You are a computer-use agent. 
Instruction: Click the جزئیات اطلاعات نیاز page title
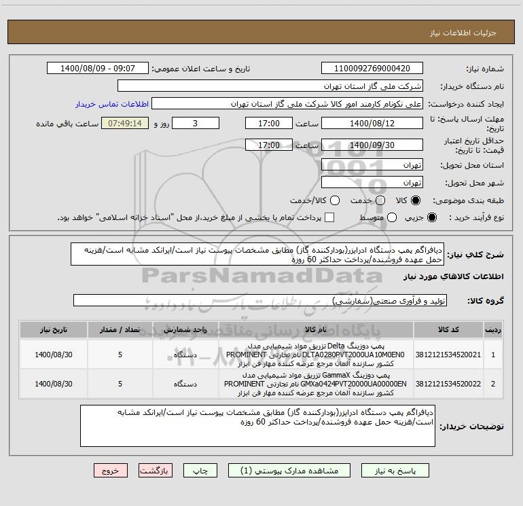click(x=463, y=33)
